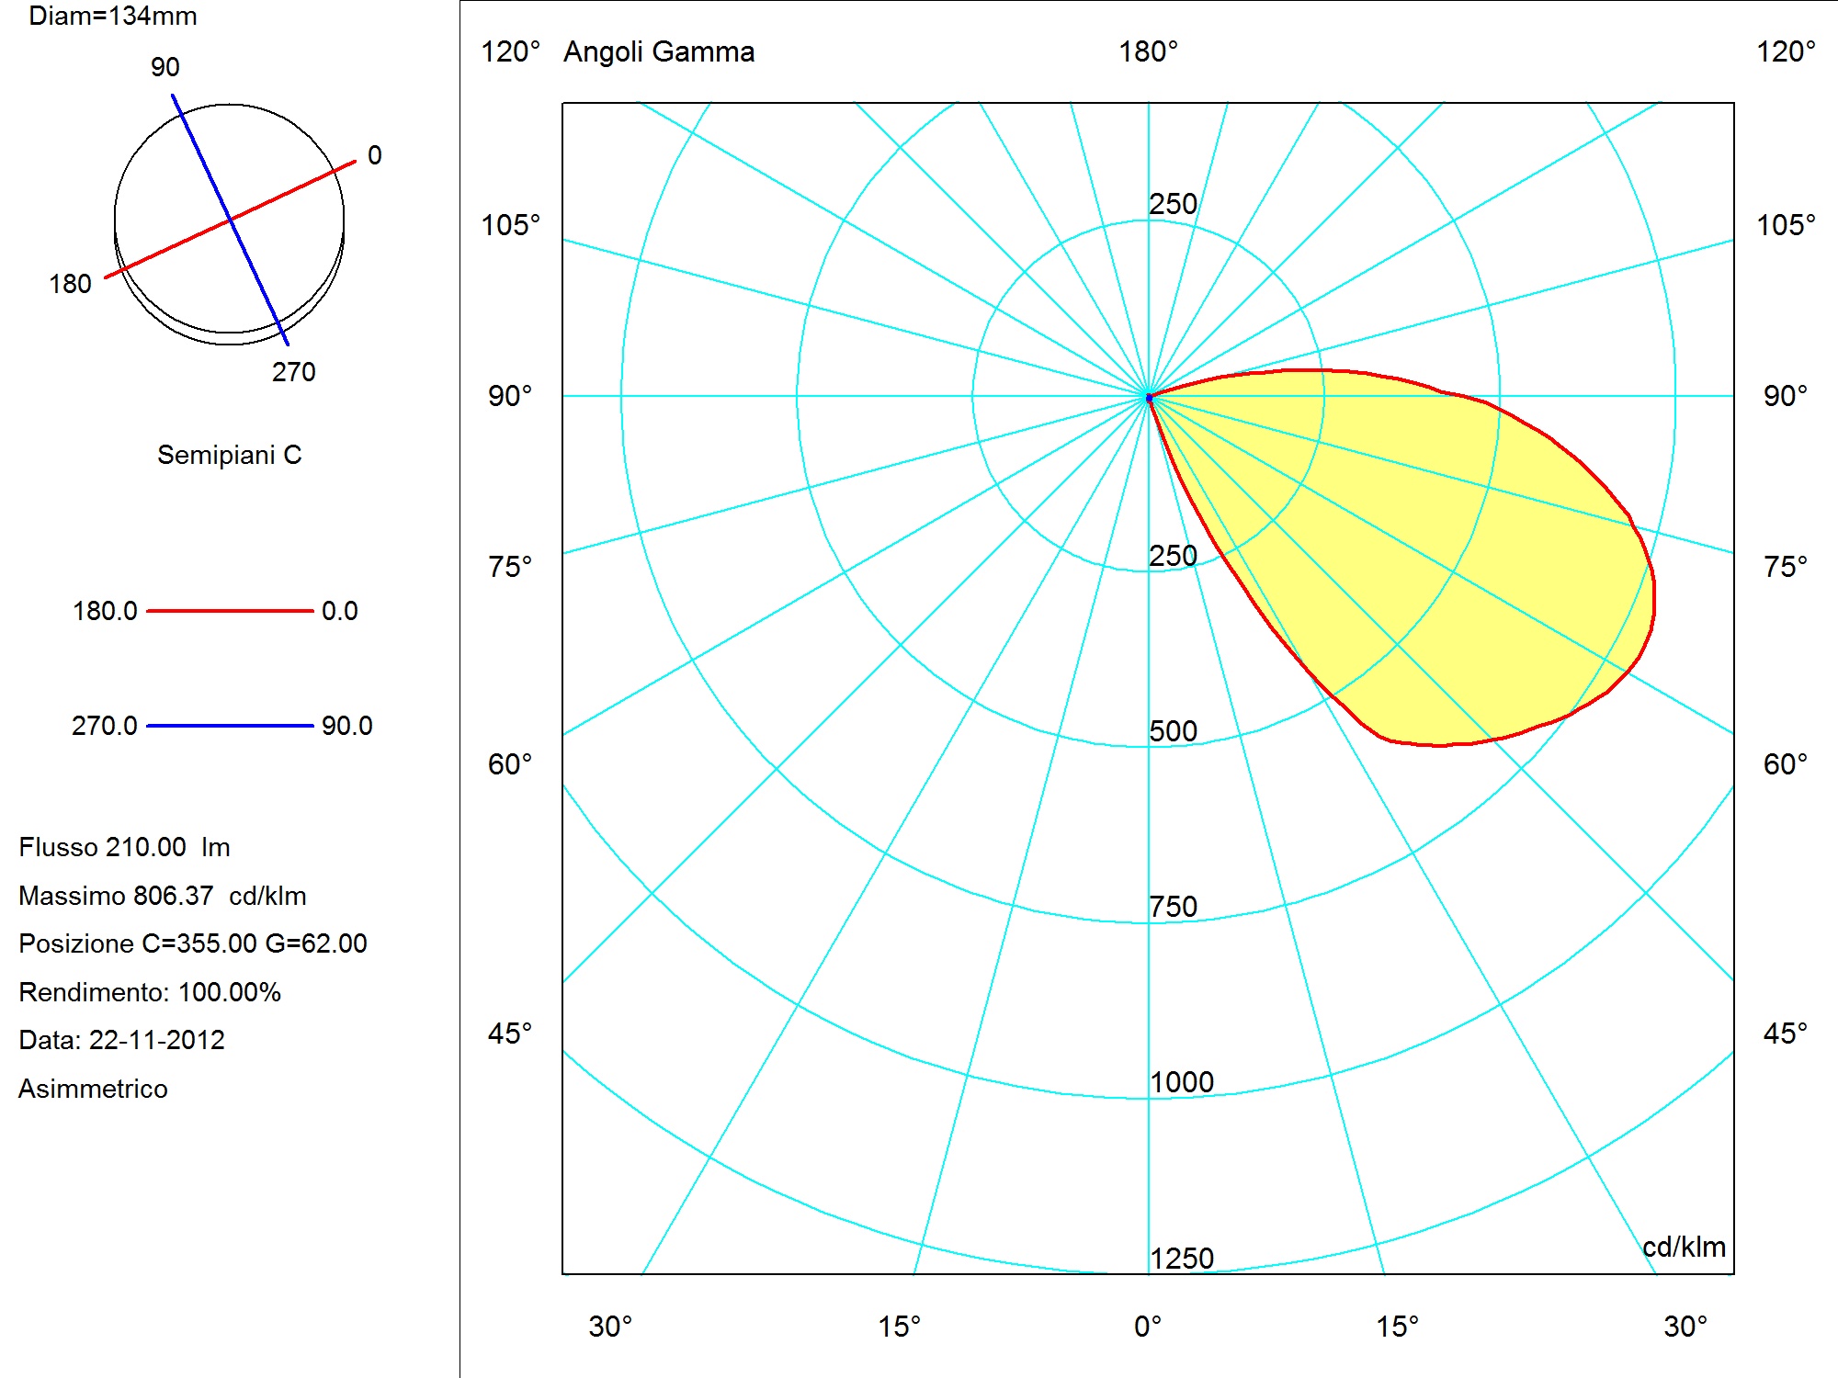The height and width of the screenshot is (1378, 1838).
Task: Select the 'Asimmetrico' label
Action: click(93, 1089)
